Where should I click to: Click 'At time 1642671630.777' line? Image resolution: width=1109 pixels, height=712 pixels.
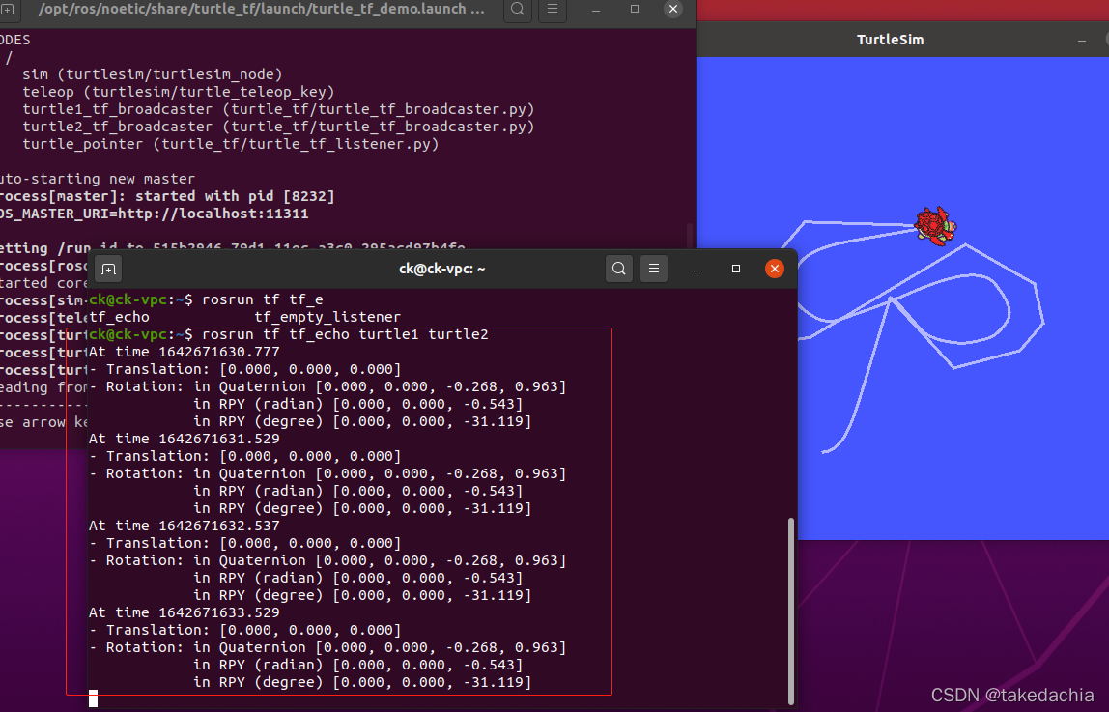coord(184,352)
